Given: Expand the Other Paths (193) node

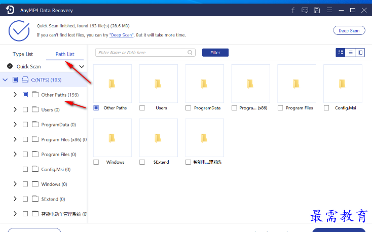Looking at the screenshot, I should coord(15,95).
